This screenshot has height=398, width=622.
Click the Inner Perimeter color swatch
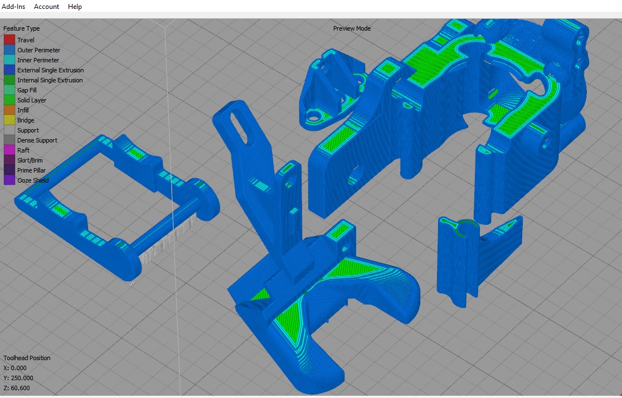pyautogui.click(x=9, y=60)
